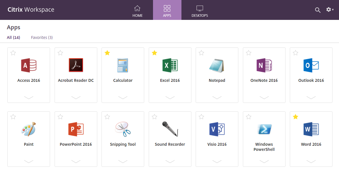The image size is (339, 173).
Task: Launch the Calculator app icon
Action: [123, 65]
